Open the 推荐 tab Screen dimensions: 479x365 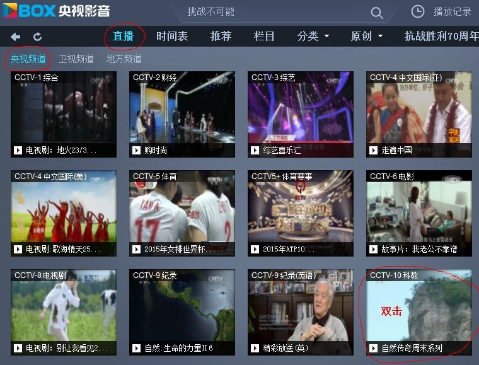pyautogui.click(x=221, y=36)
